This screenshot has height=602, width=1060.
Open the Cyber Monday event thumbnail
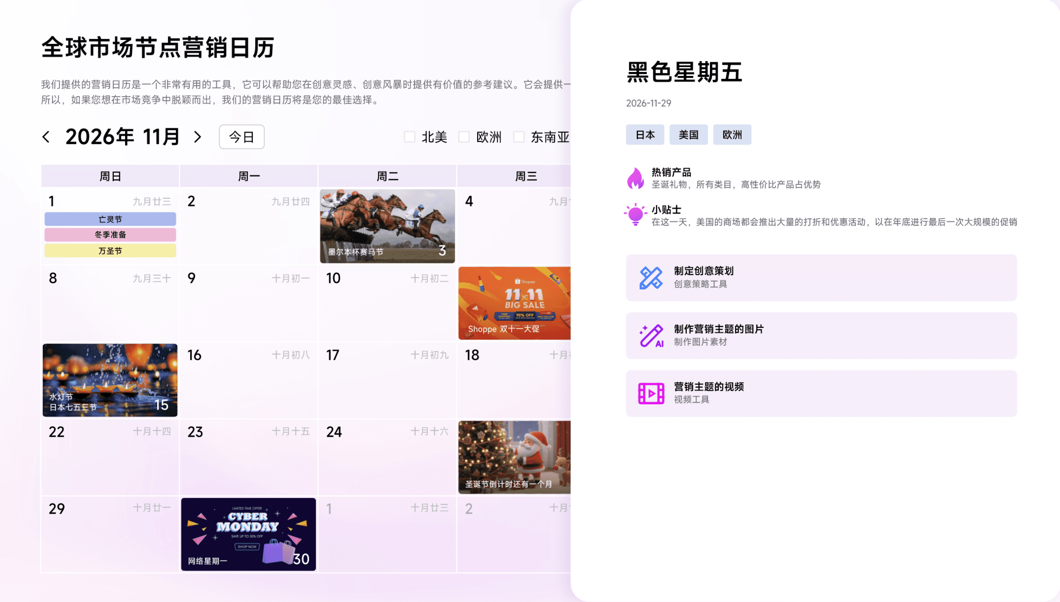(x=248, y=534)
